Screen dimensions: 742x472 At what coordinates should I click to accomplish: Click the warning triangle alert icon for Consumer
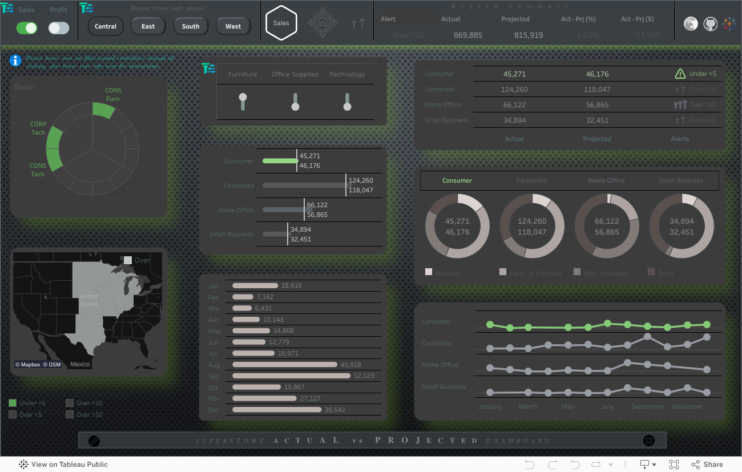(680, 74)
